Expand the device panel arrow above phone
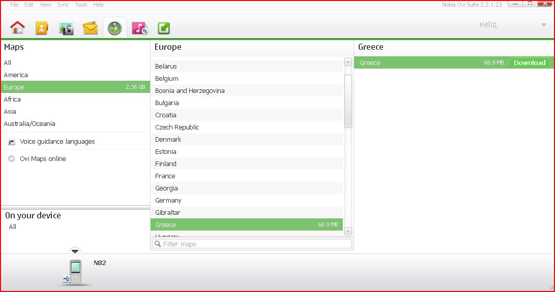The height and width of the screenshot is (292, 555). (x=75, y=251)
